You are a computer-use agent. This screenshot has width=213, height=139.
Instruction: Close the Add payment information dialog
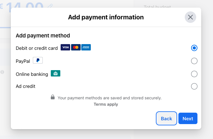click(190, 17)
